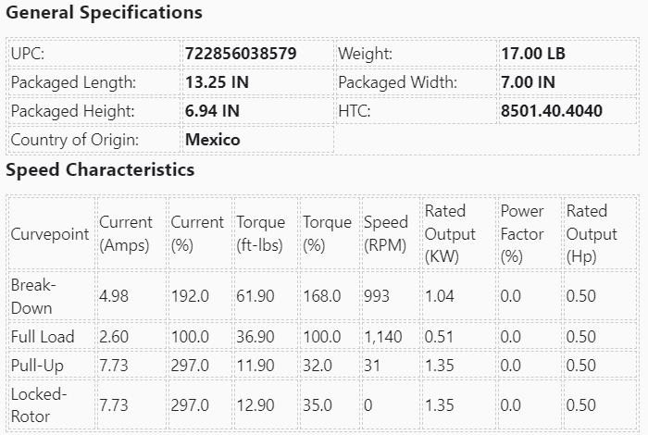Click the Full Load rated output 0.51
This screenshot has width=648, height=435.
[x=439, y=336]
